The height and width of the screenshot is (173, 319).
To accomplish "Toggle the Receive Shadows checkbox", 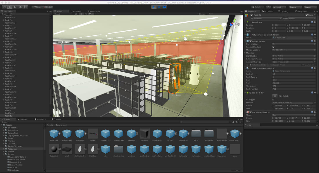I will point(273,47).
